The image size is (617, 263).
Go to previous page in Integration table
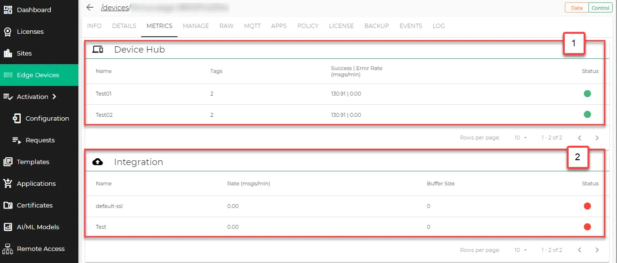pyautogui.click(x=580, y=250)
